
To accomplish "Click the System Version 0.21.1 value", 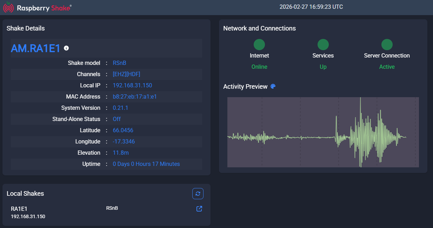I will [120, 108].
